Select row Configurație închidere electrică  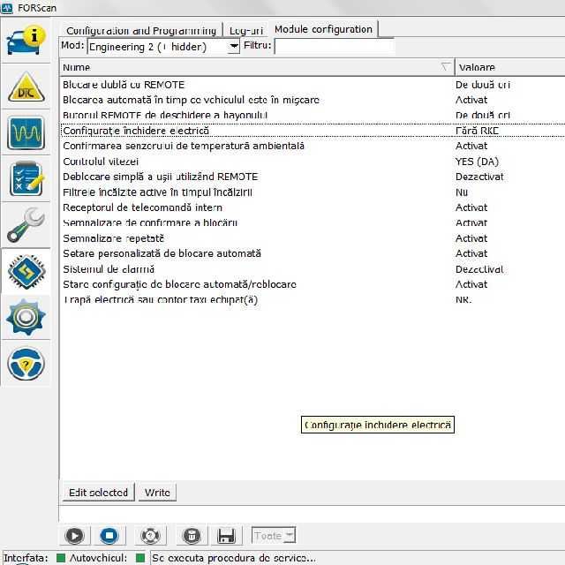313,131
